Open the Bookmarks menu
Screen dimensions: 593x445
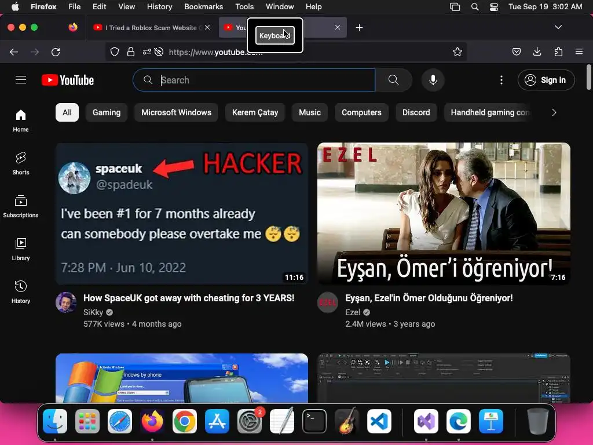203,7
